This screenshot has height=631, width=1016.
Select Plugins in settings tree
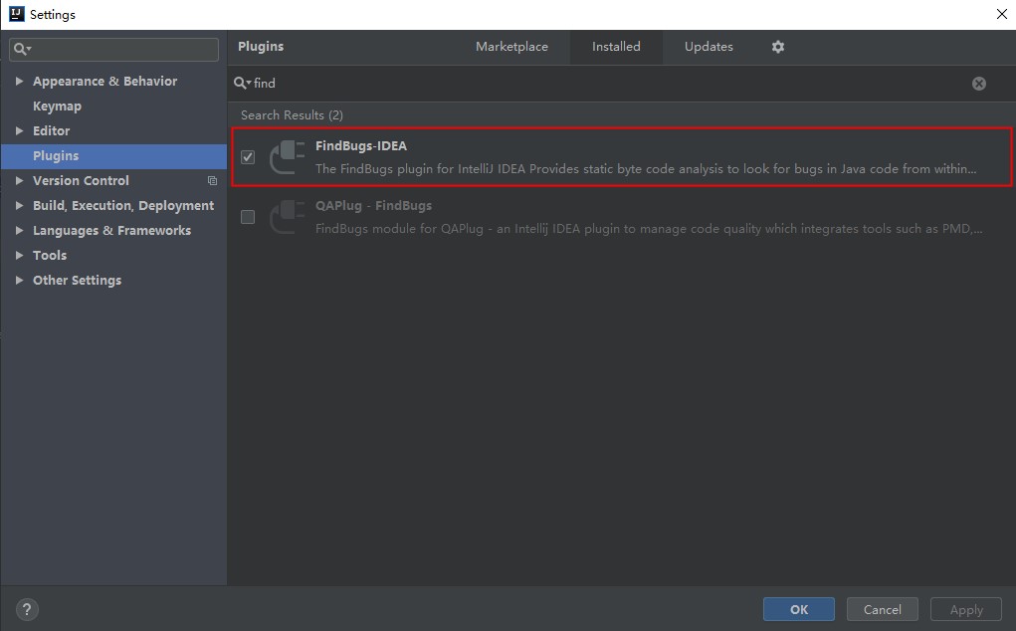coord(114,156)
